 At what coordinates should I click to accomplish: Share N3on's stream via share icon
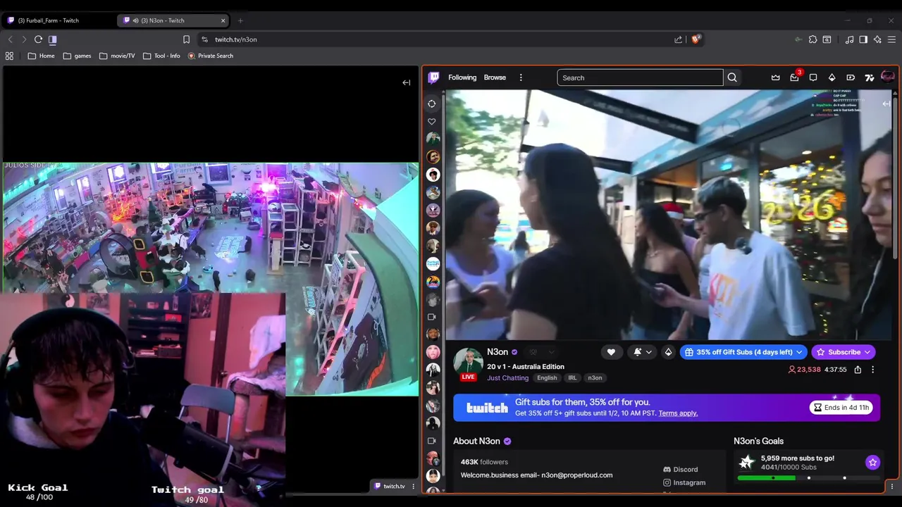coord(858,370)
